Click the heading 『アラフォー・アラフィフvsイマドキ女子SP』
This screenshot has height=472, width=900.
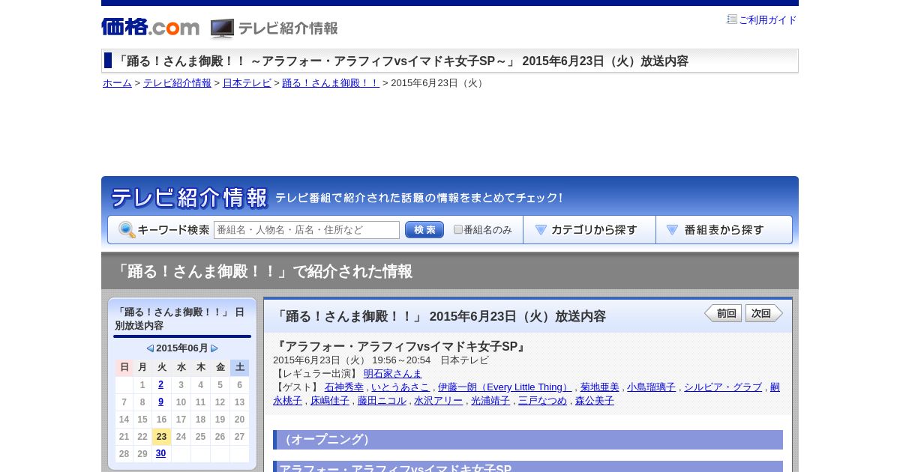pyautogui.click(x=401, y=346)
